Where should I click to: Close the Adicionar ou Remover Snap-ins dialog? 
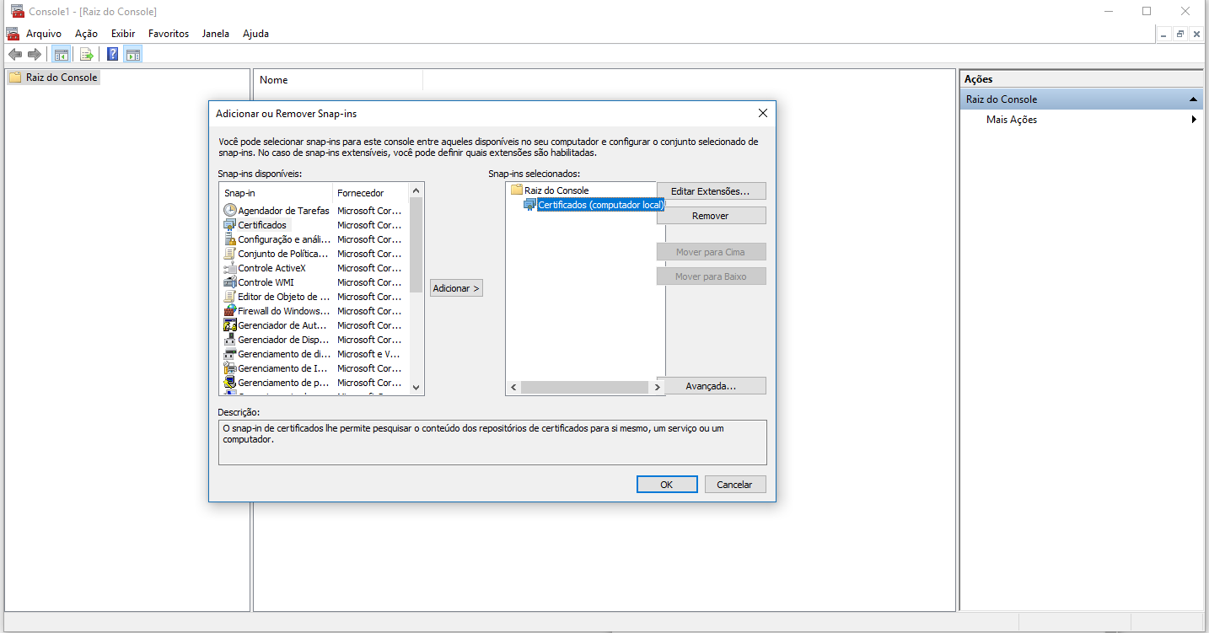pos(762,113)
